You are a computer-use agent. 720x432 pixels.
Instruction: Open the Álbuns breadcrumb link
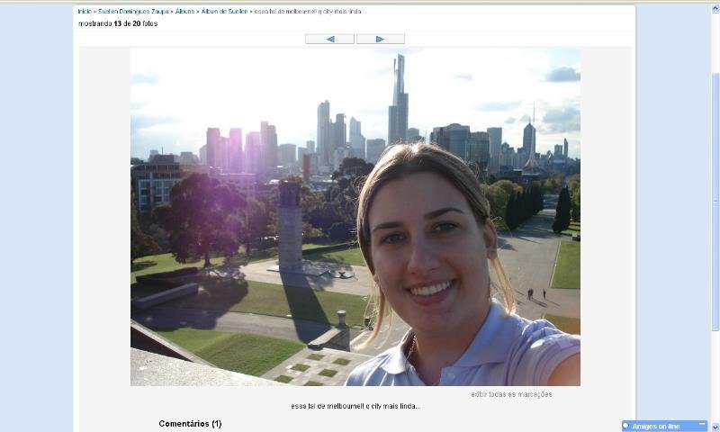point(185,12)
